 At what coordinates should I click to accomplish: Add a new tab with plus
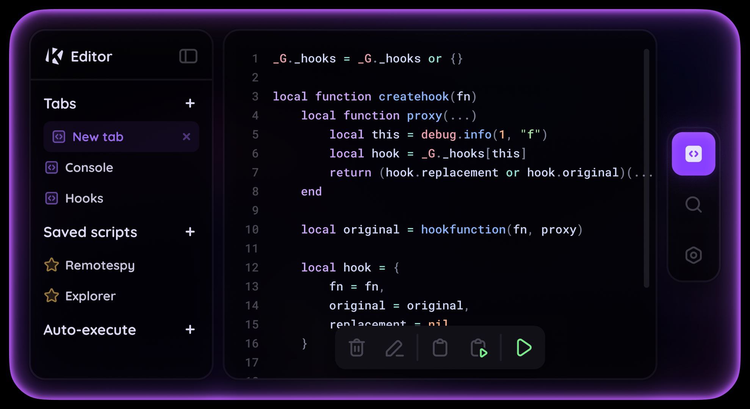190,103
